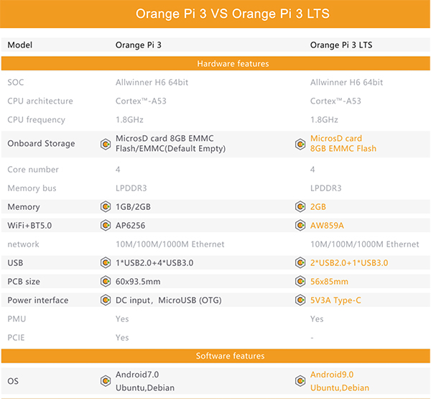431x399 pixels.
Task: Select the 'Orange Pi 3' column header
Action: click(138, 45)
